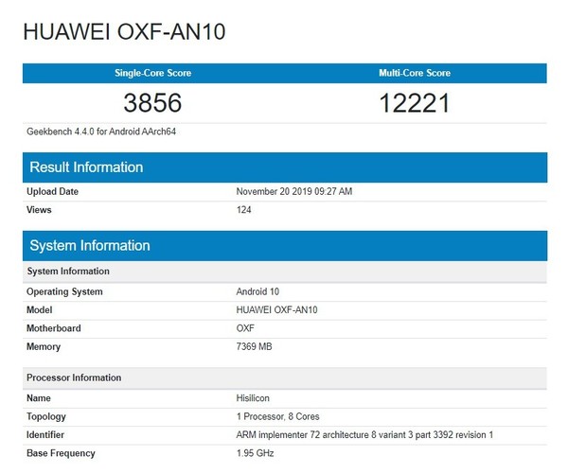Viewport: 568px width, 474px height.
Task: Select the ARM implementer 72 identifier string
Action: coord(364,435)
